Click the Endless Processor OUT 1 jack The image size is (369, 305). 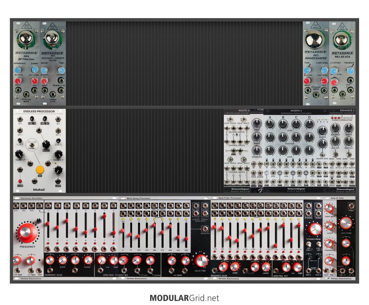pos(20,130)
